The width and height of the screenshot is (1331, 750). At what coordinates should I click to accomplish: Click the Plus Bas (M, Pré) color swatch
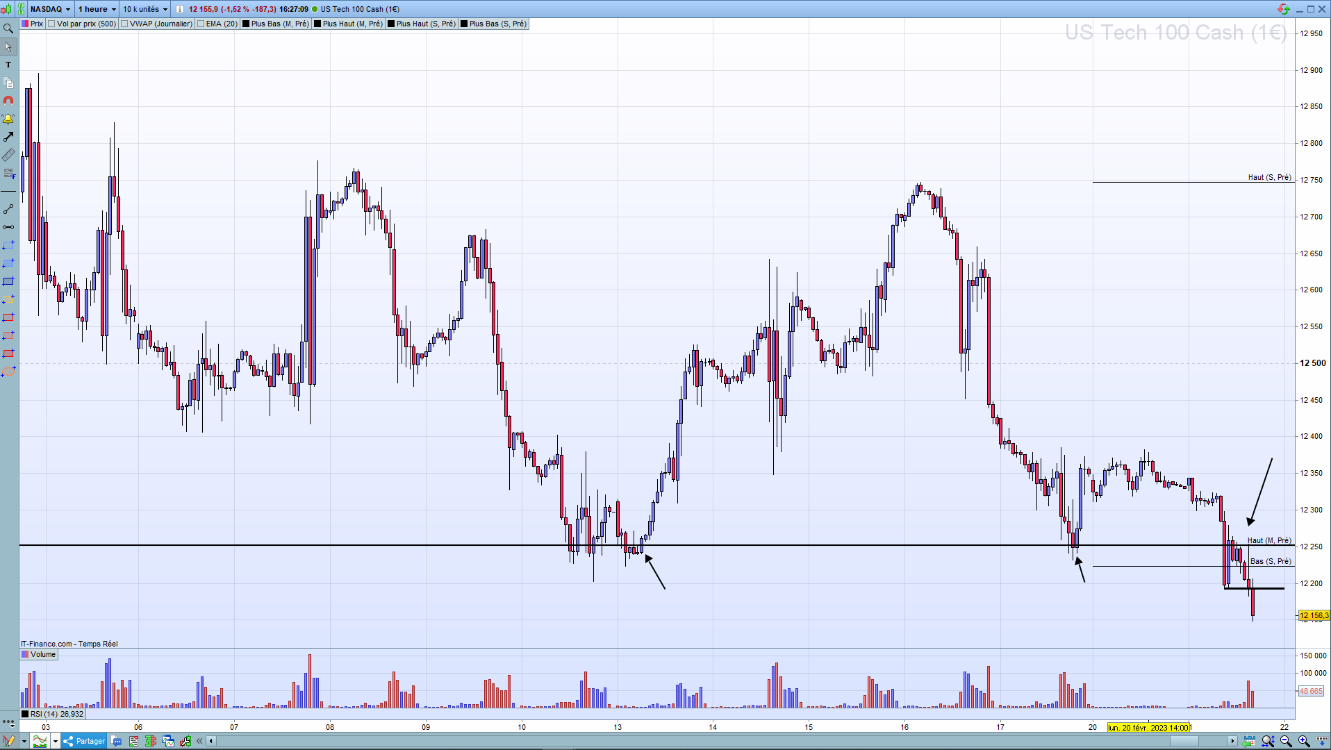[246, 24]
